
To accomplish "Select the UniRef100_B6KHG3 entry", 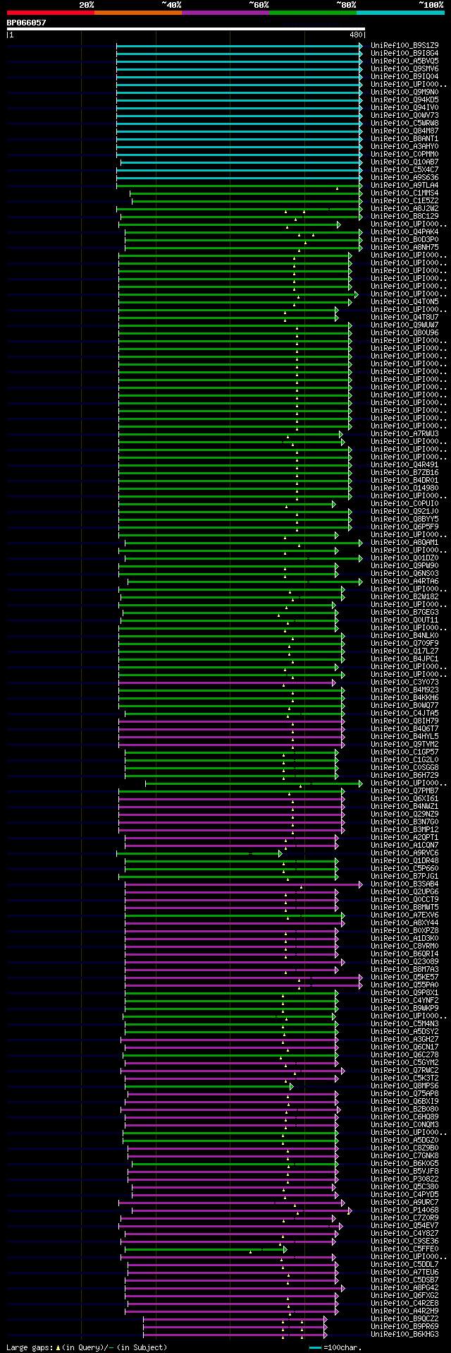I will (x=404, y=1334).
